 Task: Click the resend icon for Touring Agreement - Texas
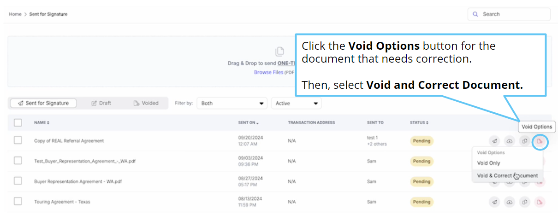(494, 202)
